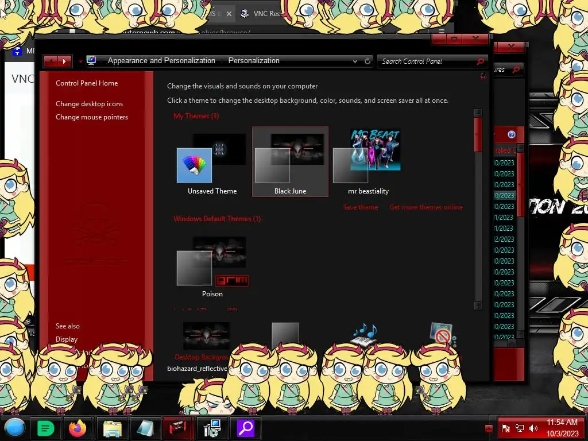Open help in Personalization window
Screen dimensions: 588x441
click(x=483, y=76)
